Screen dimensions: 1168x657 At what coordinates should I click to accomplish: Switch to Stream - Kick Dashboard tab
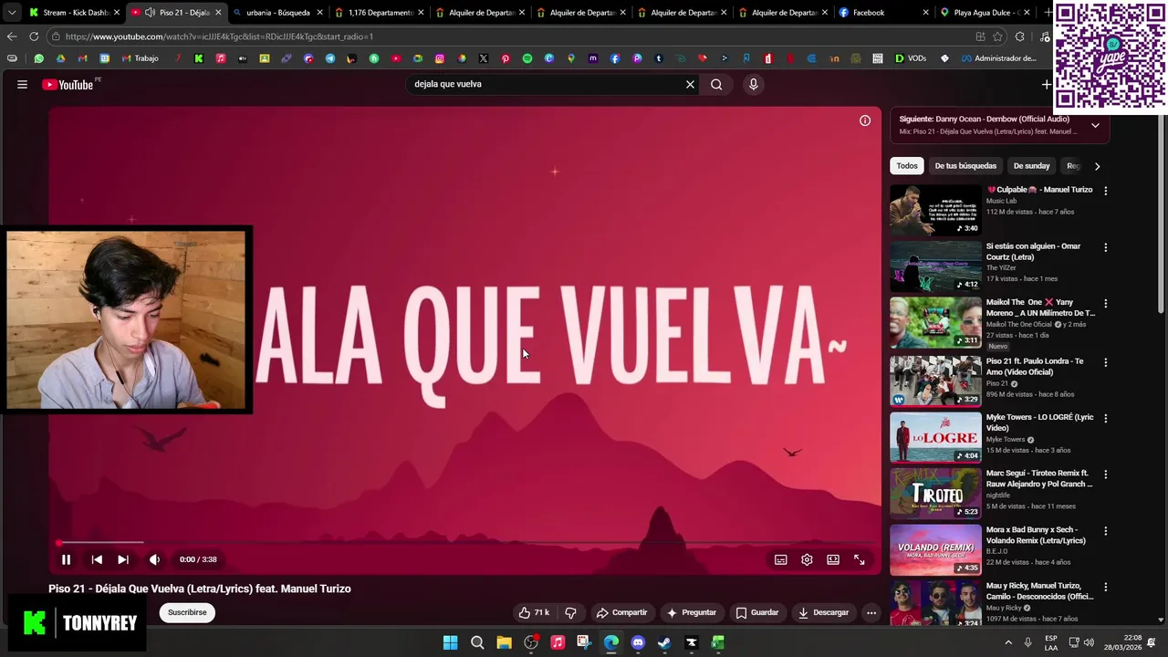coord(76,13)
